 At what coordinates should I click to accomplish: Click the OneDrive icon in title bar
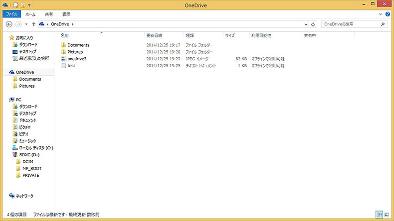point(5,5)
